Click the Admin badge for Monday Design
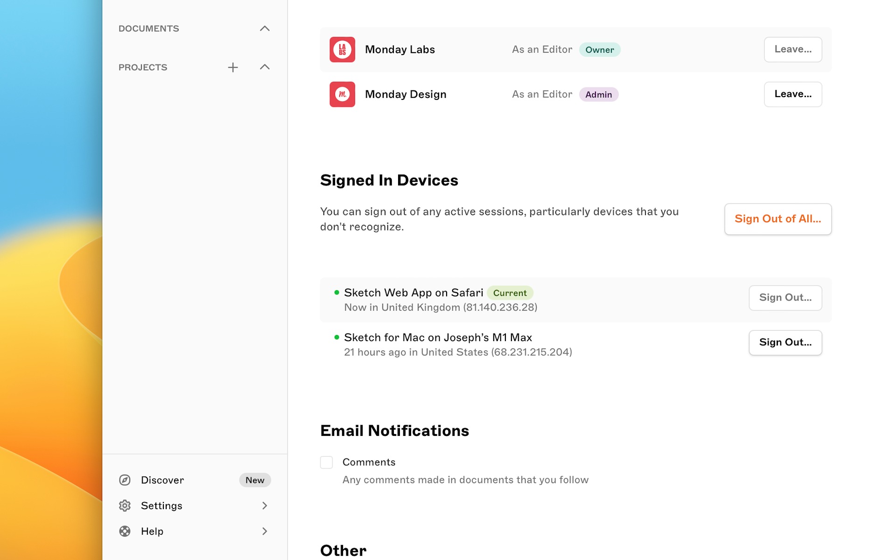Screen dimensions: 896x560 pyautogui.click(x=599, y=94)
